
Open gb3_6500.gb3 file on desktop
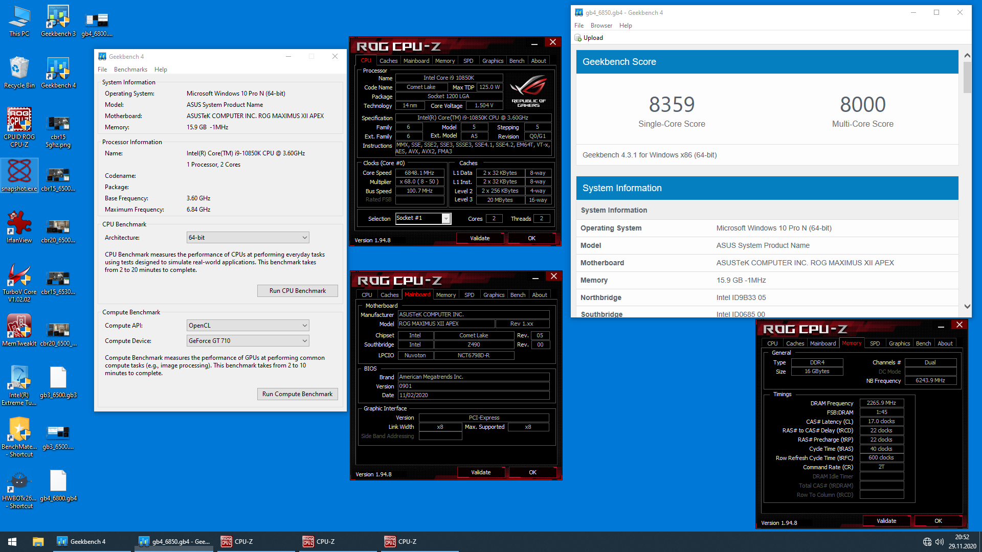coord(58,383)
